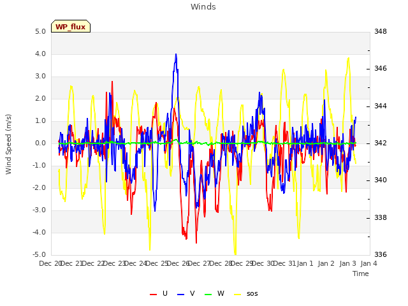Click the 344 right axis tick label
The image size is (408, 306).
(381, 106)
